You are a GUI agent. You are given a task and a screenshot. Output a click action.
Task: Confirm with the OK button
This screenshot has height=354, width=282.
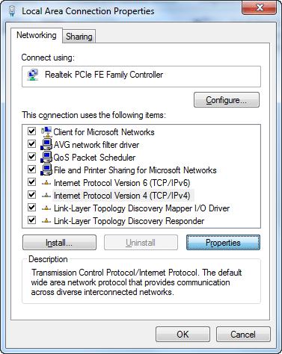click(183, 335)
